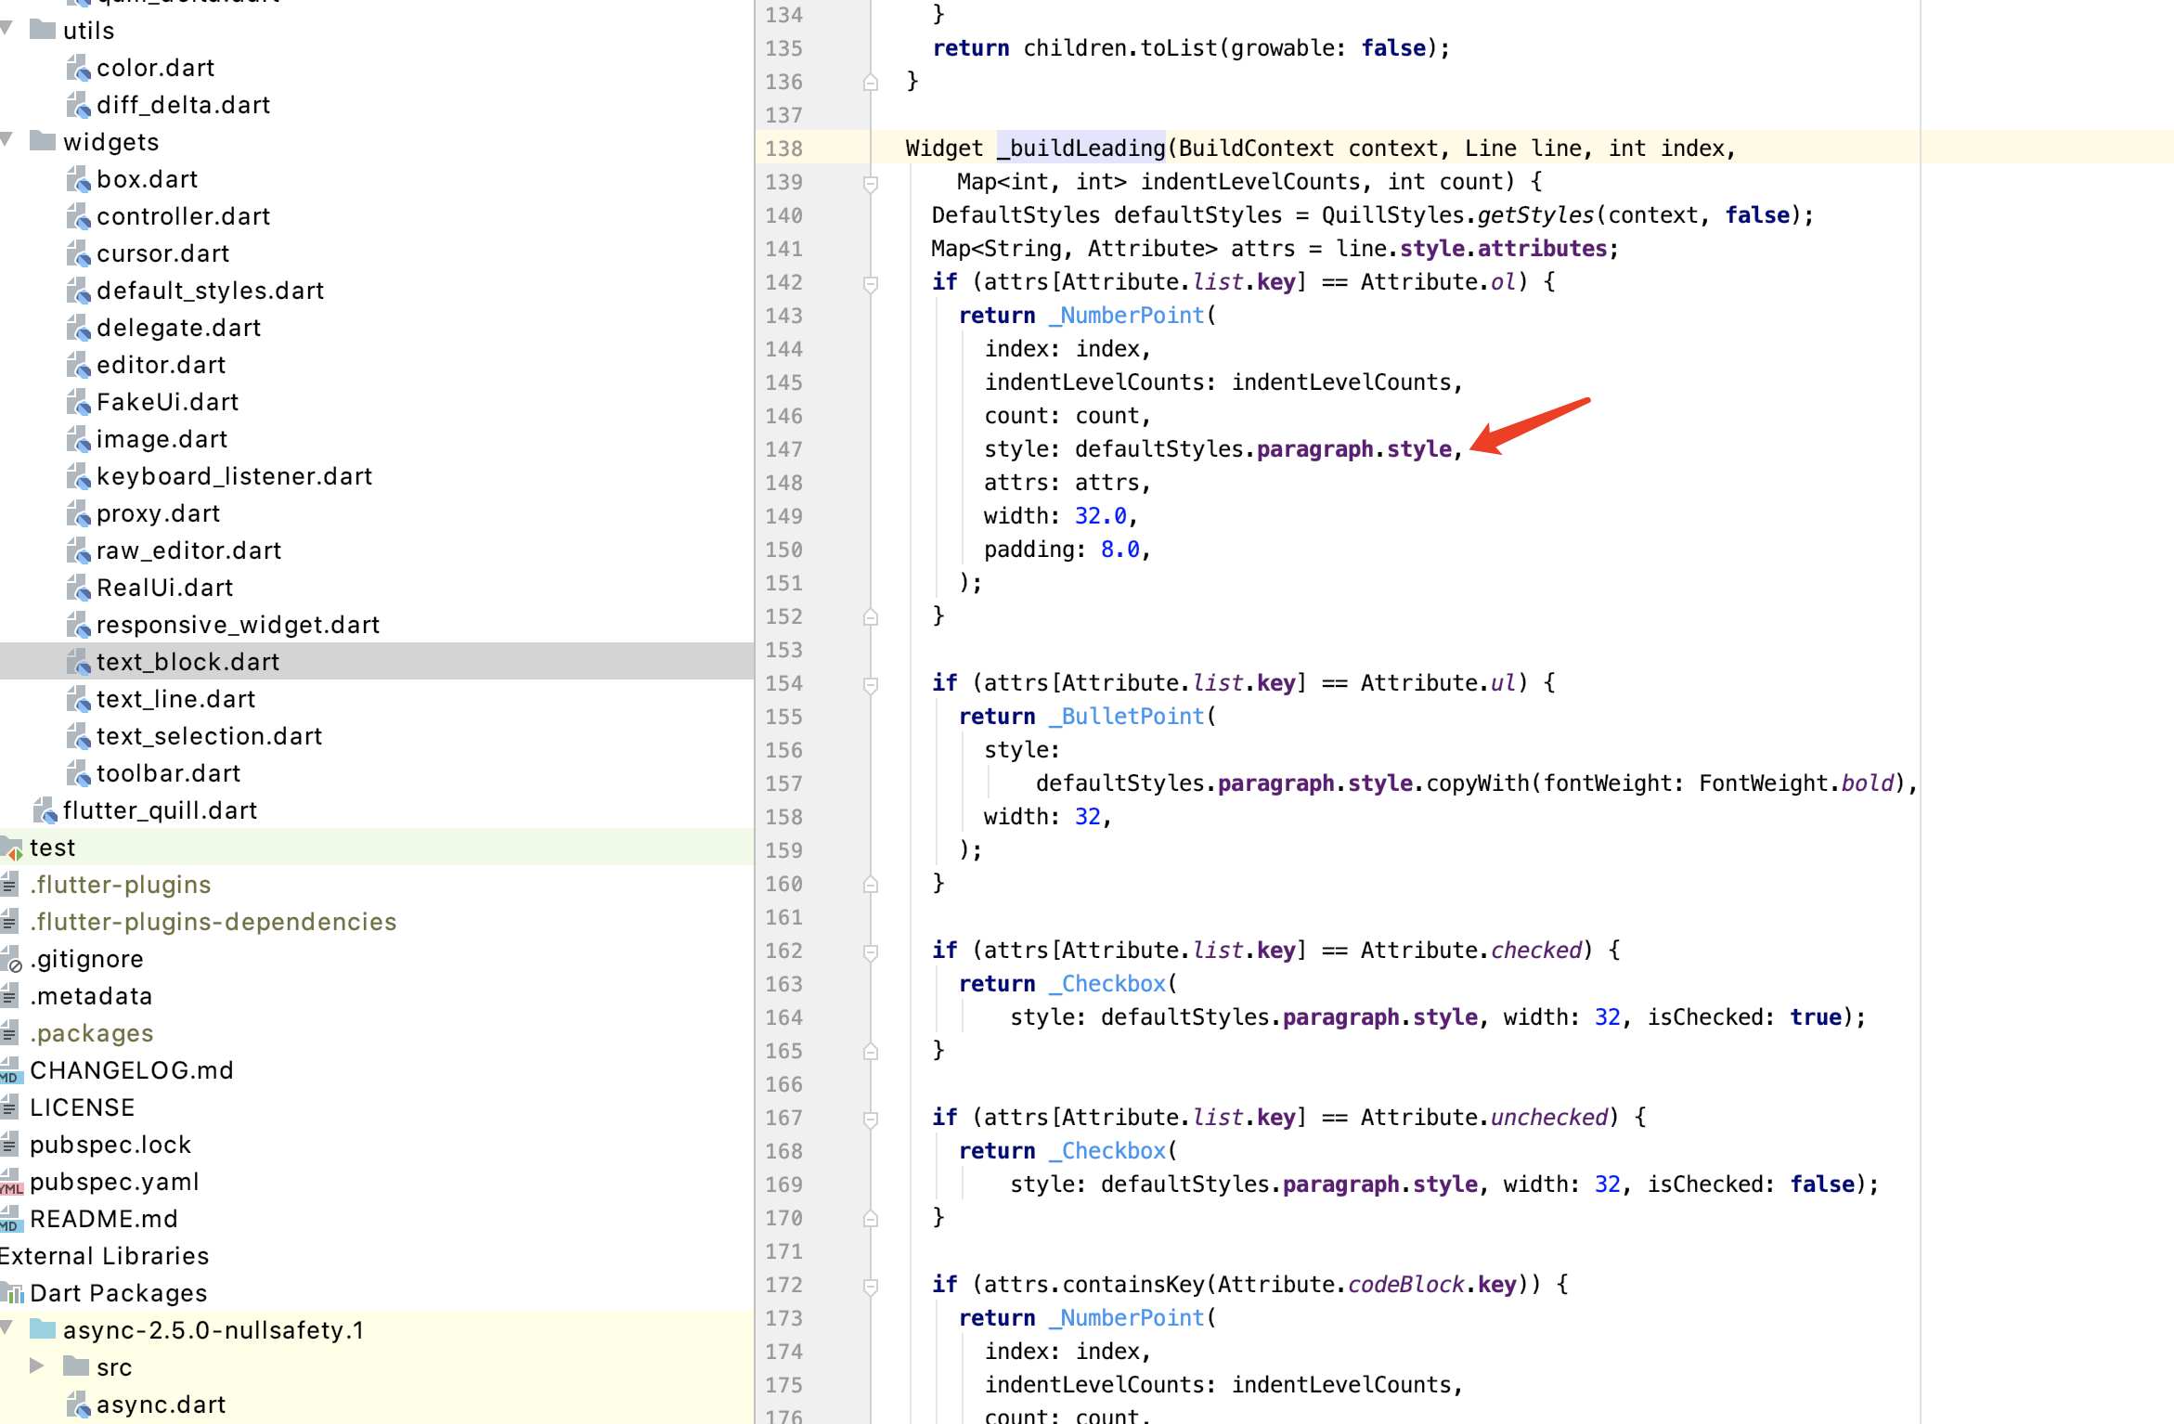Expand the src folder under async
The height and width of the screenshot is (1424, 2174).
37,1366
